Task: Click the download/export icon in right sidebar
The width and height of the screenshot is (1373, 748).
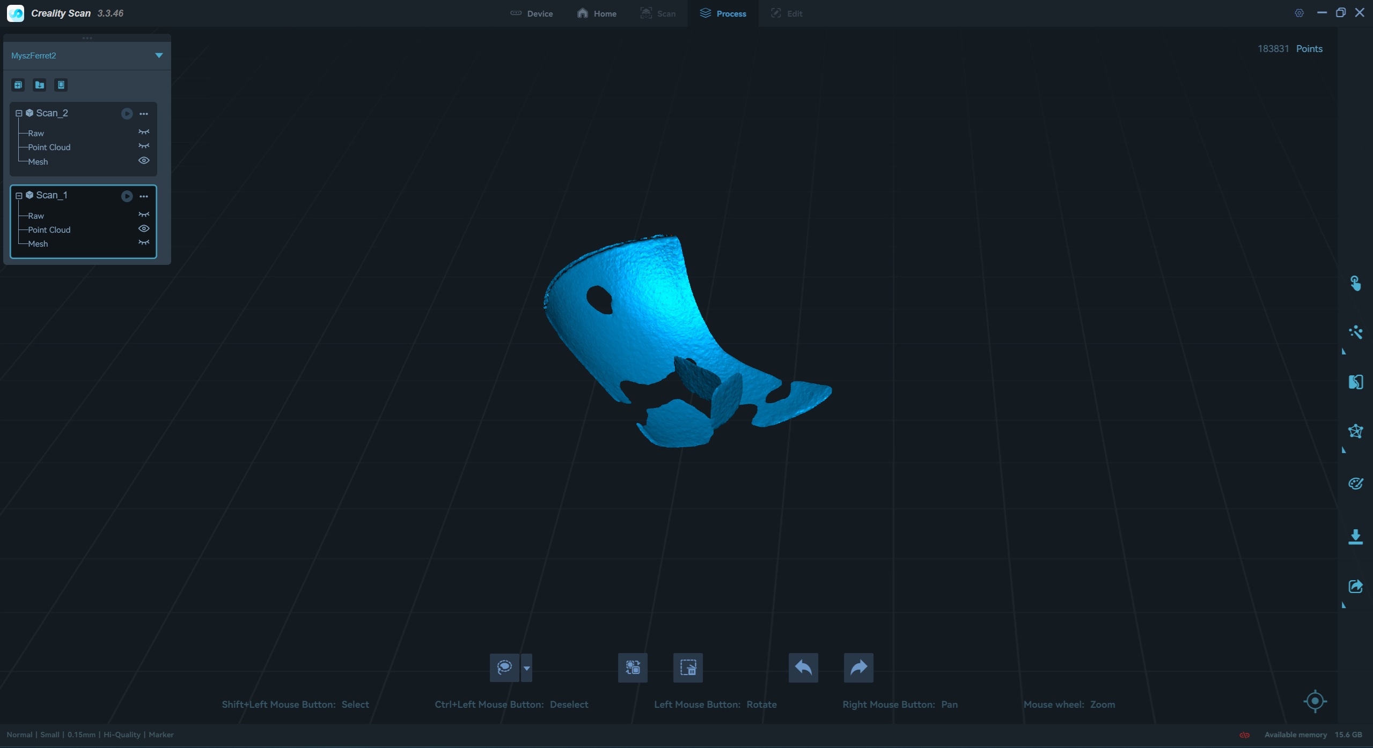Action: click(x=1355, y=537)
